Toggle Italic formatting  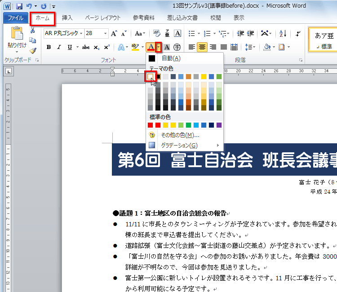[59, 47]
